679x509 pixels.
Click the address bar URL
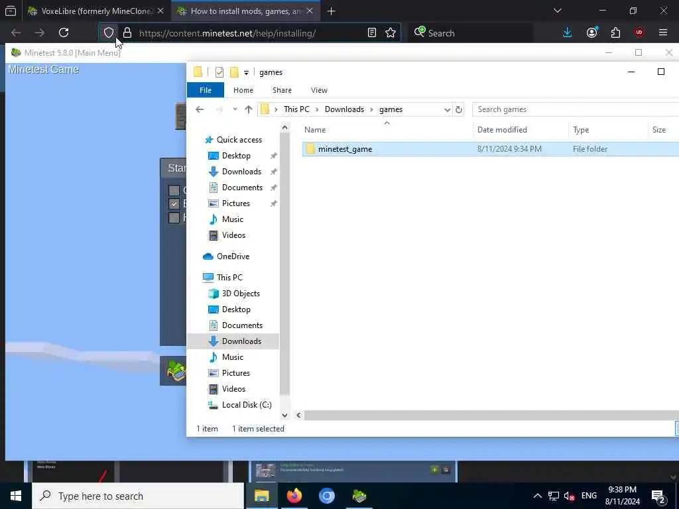tap(227, 33)
